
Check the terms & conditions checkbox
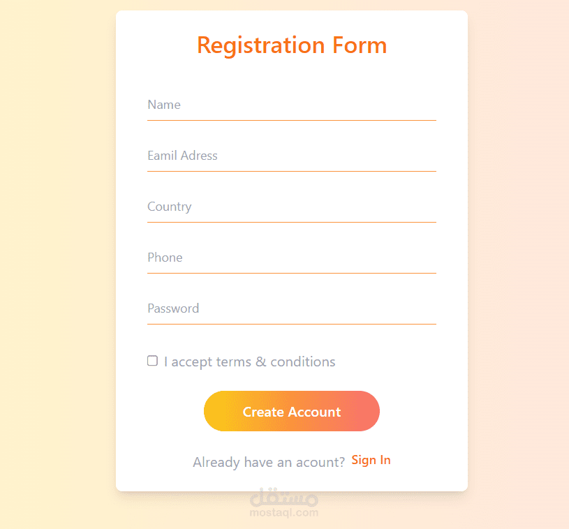pos(152,361)
